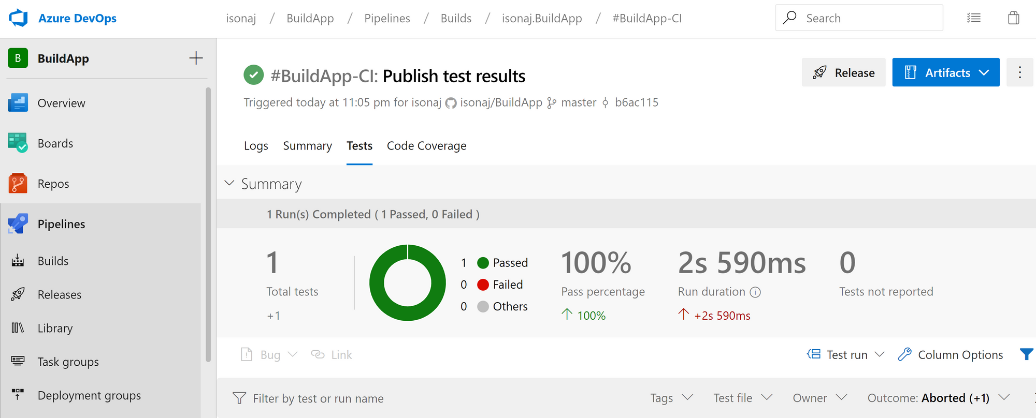
Task: Click the Release button
Action: pyautogui.click(x=844, y=72)
